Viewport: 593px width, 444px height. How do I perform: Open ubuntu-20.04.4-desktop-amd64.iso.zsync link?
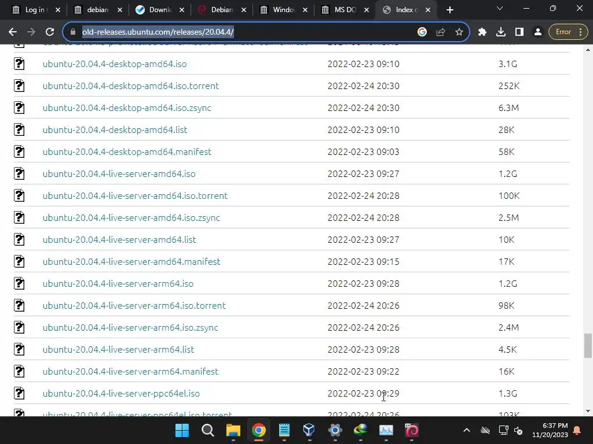[x=127, y=108]
